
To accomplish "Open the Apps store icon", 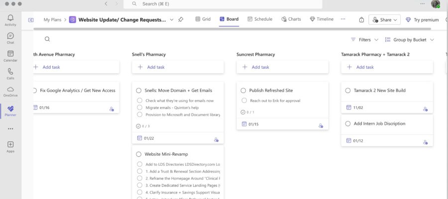I will (x=10, y=147).
